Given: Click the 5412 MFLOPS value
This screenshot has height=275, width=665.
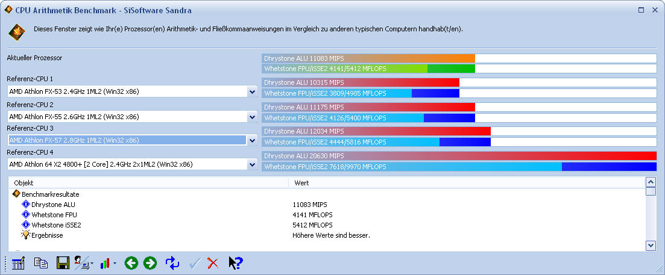Looking at the screenshot, I should [312, 224].
